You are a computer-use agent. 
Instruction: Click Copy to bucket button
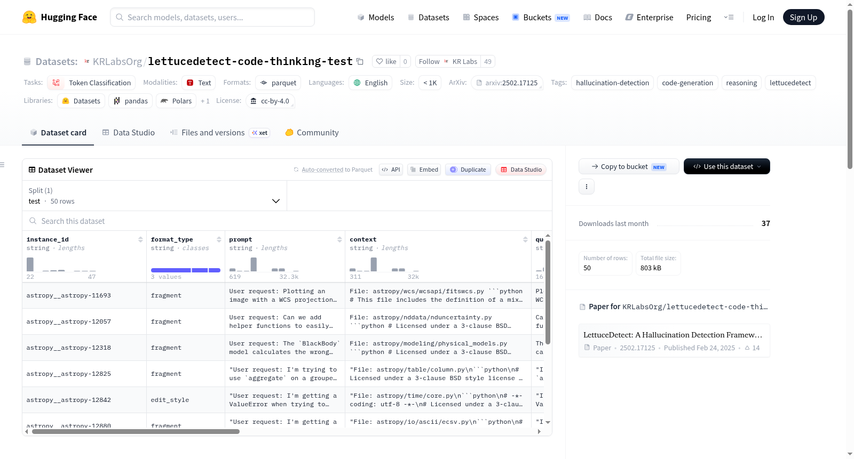point(629,166)
